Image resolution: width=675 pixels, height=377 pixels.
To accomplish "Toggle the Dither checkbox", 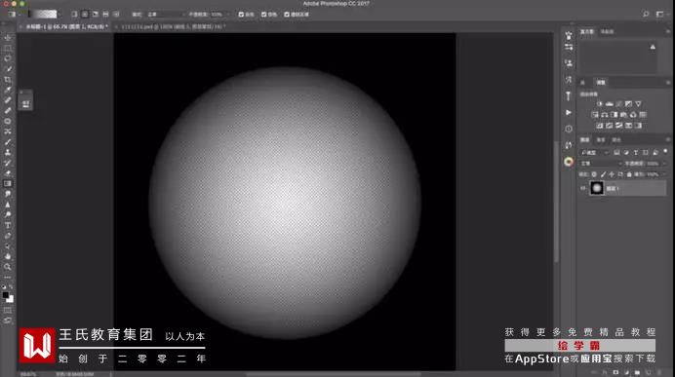I will pos(264,15).
